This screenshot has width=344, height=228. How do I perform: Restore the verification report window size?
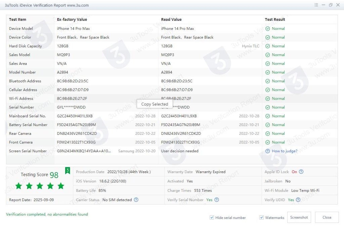coord(331,5)
